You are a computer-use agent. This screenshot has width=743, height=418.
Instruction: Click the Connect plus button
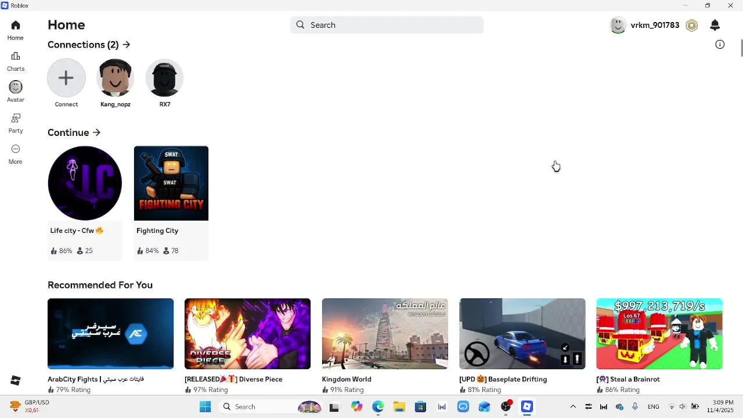click(x=66, y=78)
